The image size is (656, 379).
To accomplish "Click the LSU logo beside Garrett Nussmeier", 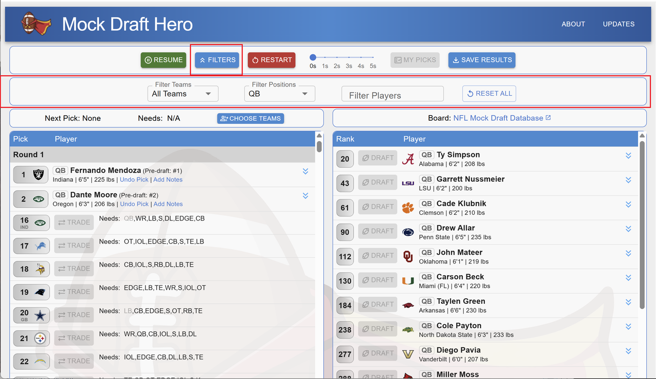I will click(407, 183).
